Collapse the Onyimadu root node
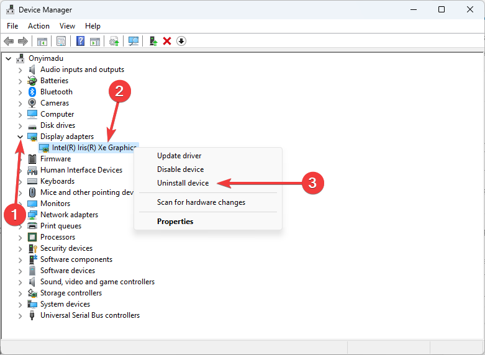The width and height of the screenshot is (485, 355). 9,58
